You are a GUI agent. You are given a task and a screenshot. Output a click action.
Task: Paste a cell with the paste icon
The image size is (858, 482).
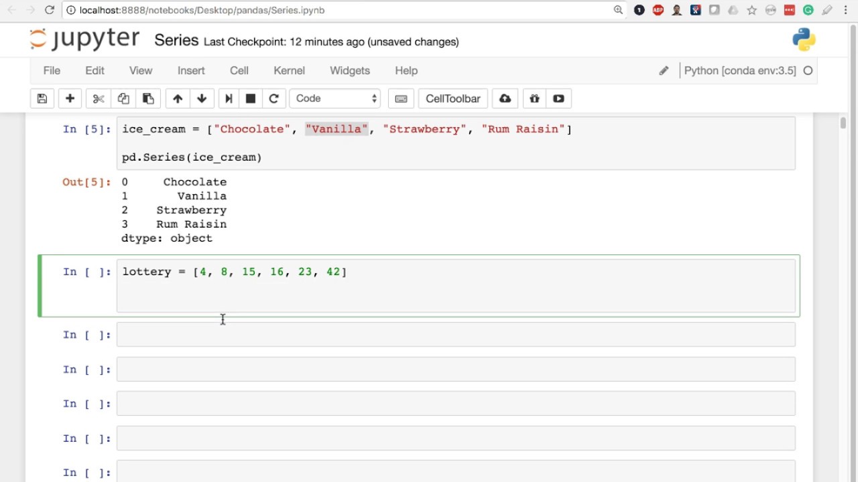(147, 98)
